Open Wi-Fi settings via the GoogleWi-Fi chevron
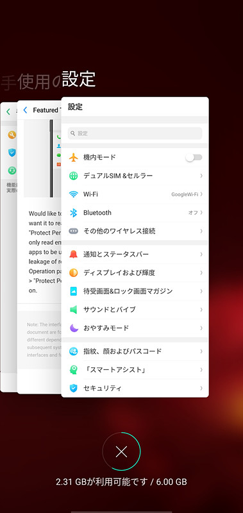The width and height of the screenshot is (243, 513). coord(201,194)
